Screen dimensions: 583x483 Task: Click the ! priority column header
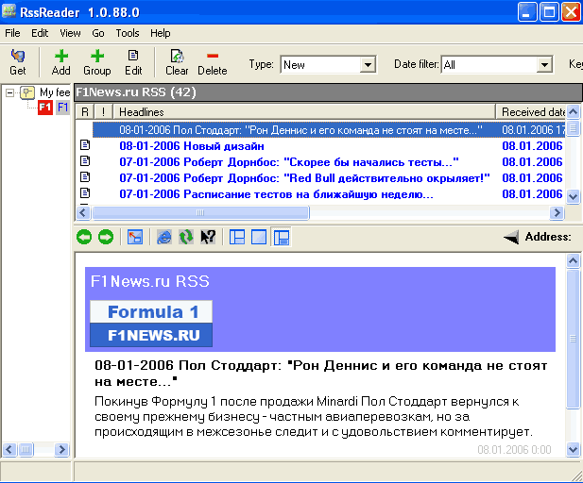[103, 111]
